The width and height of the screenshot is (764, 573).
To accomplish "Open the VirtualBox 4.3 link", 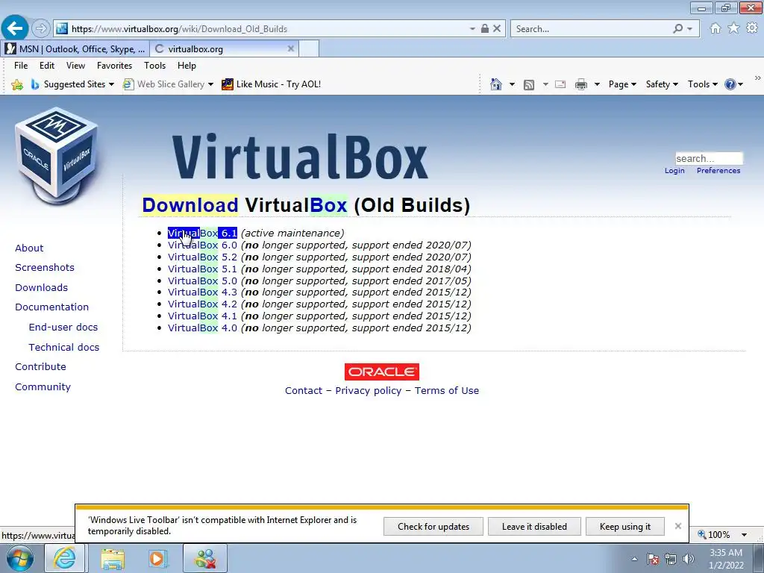I will point(202,292).
